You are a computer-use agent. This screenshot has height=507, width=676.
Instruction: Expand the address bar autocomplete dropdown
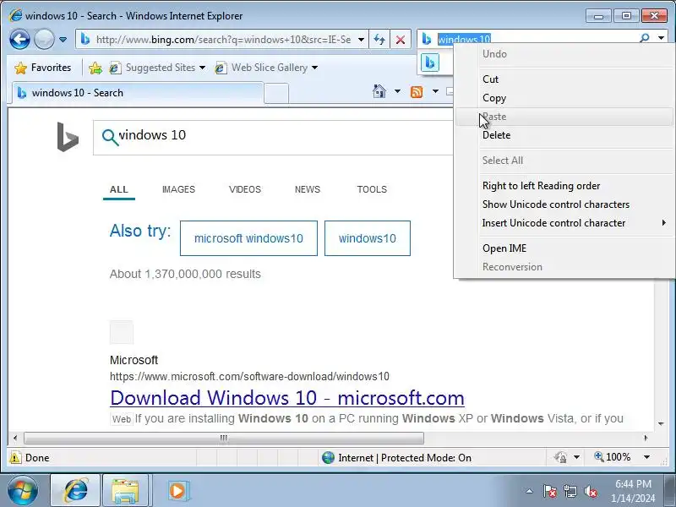pyautogui.click(x=362, y=40)
